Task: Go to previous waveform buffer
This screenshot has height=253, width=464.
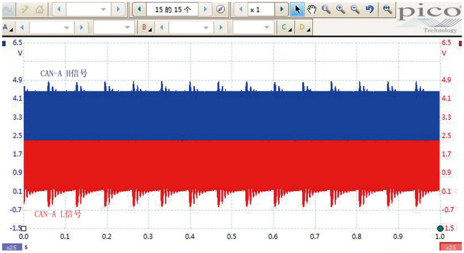Action: click(139, 10)
